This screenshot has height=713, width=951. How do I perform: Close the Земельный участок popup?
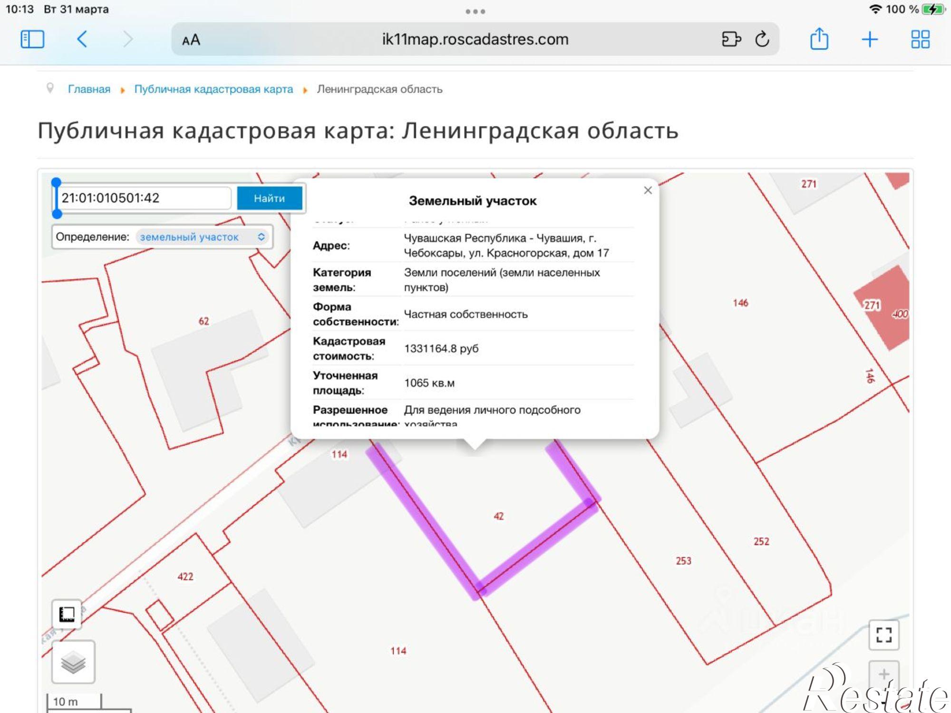pyautogui.click(x=648, y=190)
